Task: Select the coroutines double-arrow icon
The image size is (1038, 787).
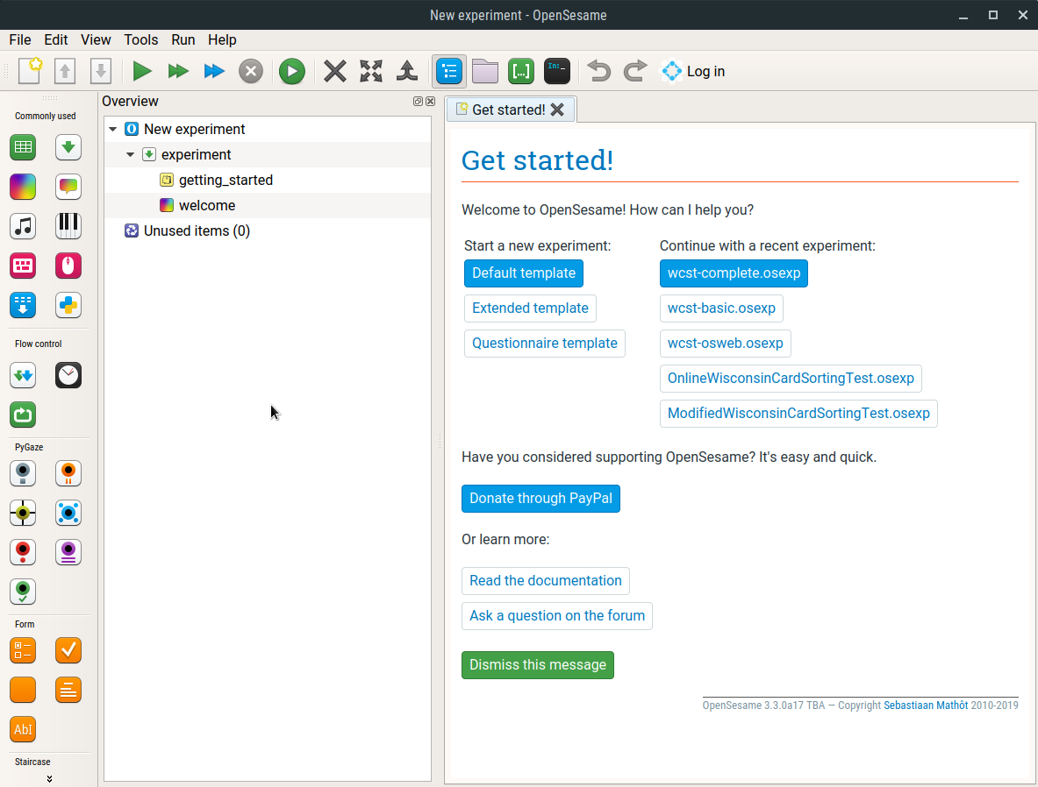Action: (23, 375)
